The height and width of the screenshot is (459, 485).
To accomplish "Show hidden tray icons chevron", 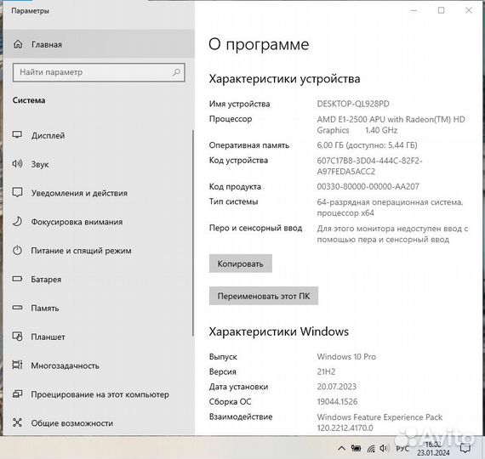I will tap(342, 448).
